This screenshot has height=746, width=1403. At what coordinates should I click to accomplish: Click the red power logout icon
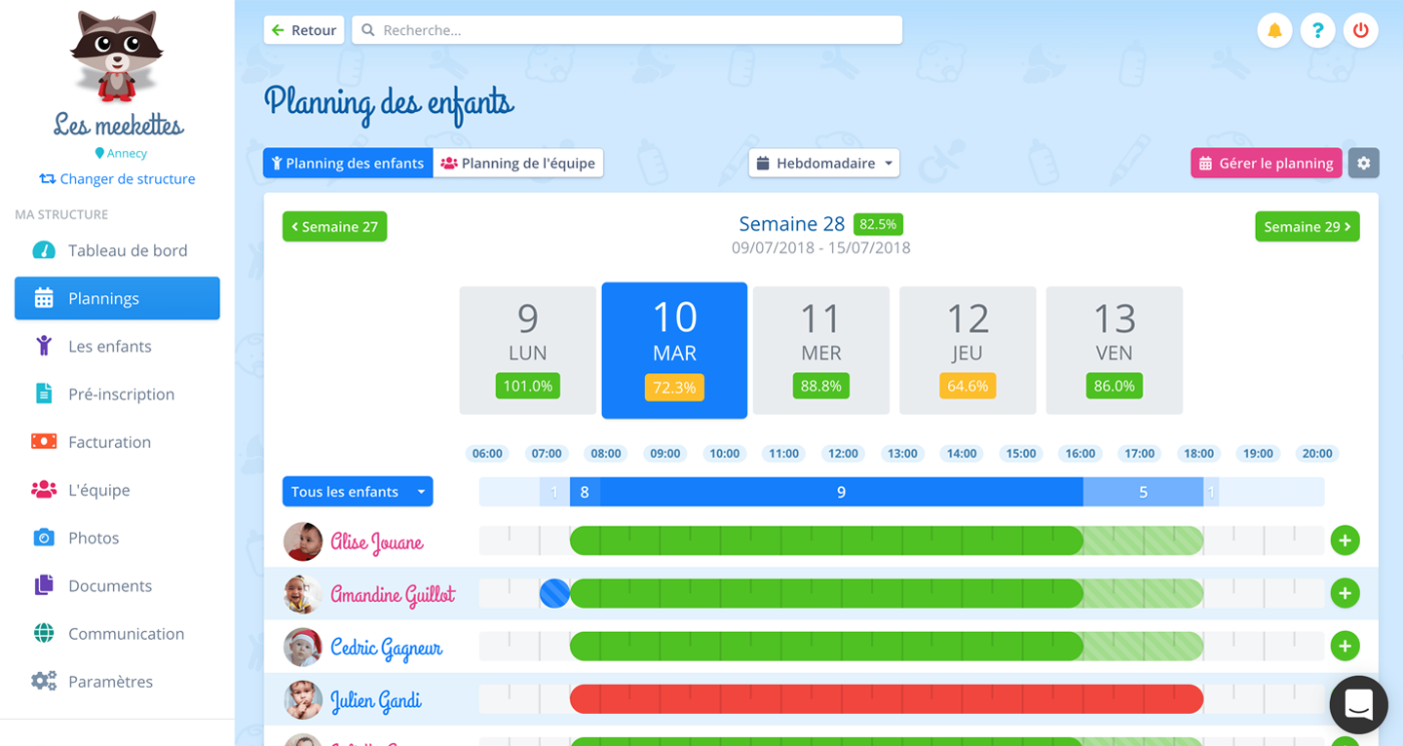1361,30
